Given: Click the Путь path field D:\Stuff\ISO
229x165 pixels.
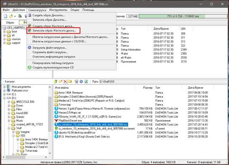Looking at the screenshot, I should click(163, 81).
